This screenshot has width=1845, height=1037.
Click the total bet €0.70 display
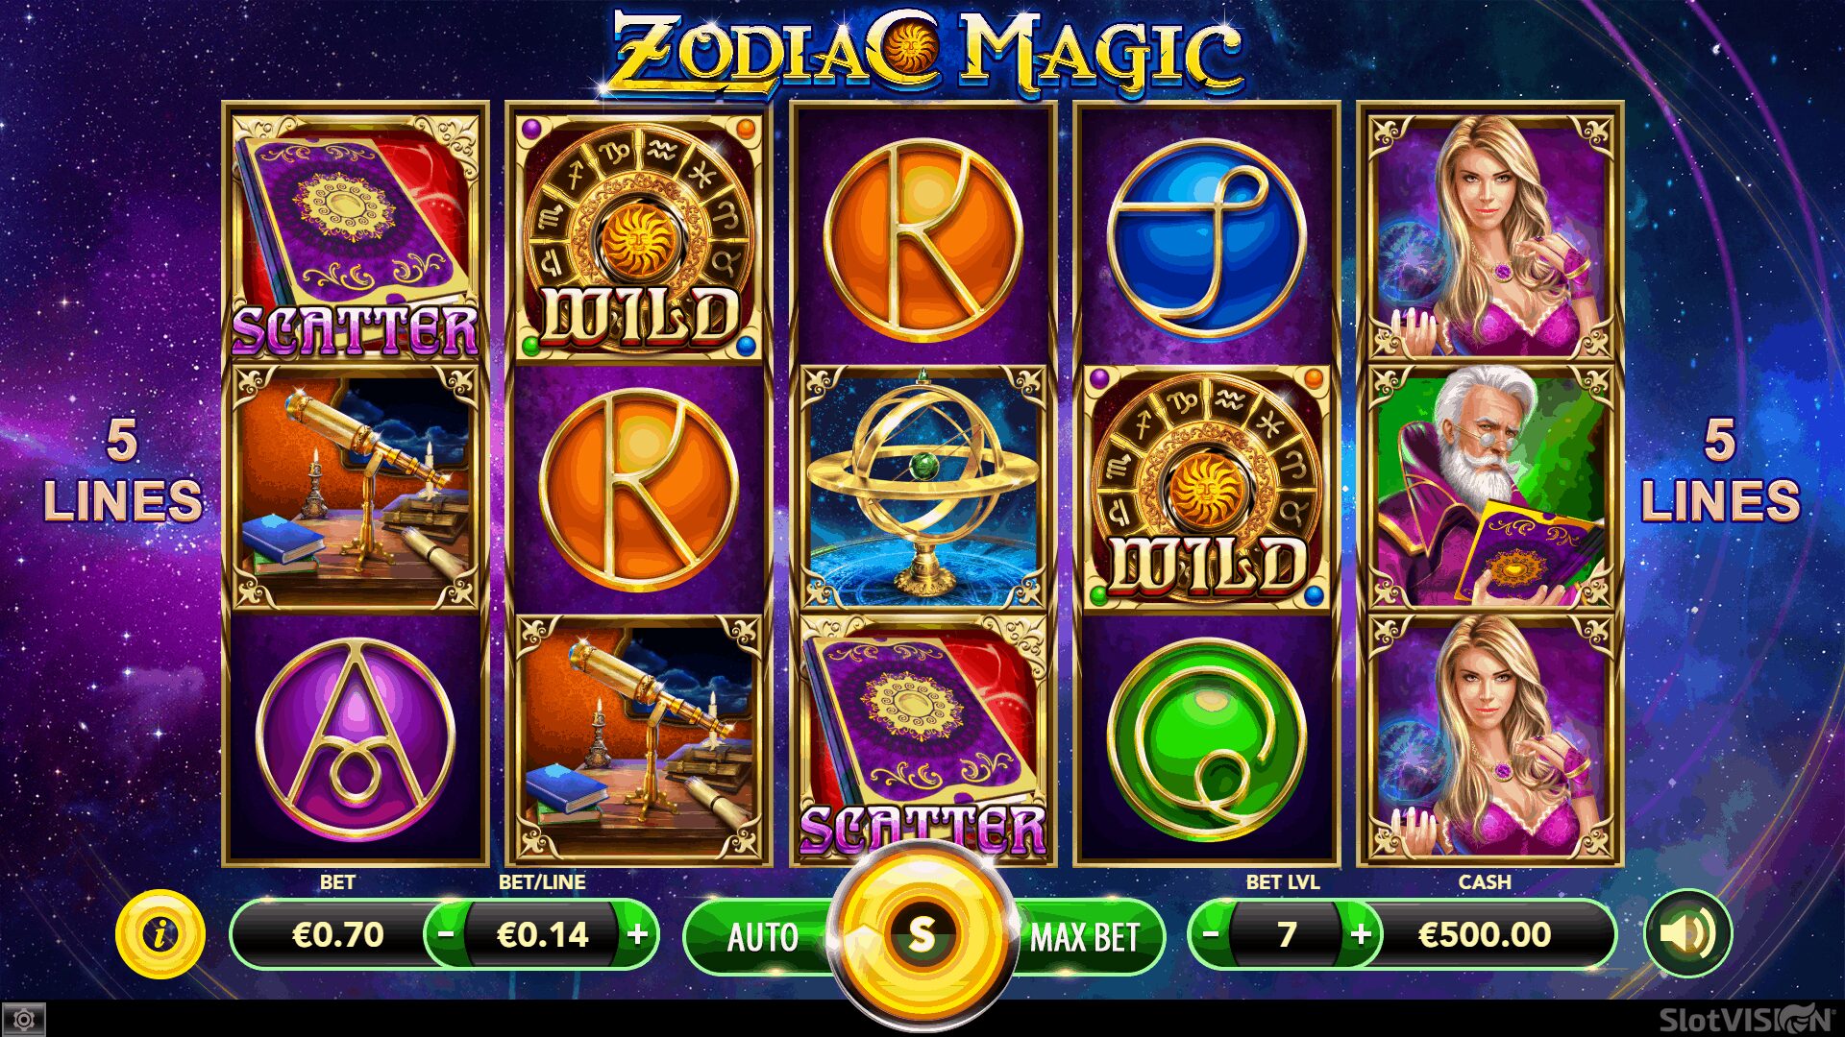pos(337,934)
